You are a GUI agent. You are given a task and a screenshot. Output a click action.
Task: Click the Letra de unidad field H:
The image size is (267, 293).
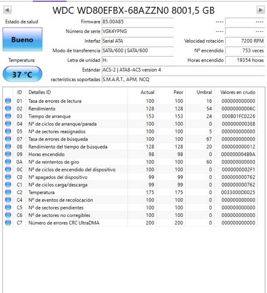[138, 60]
